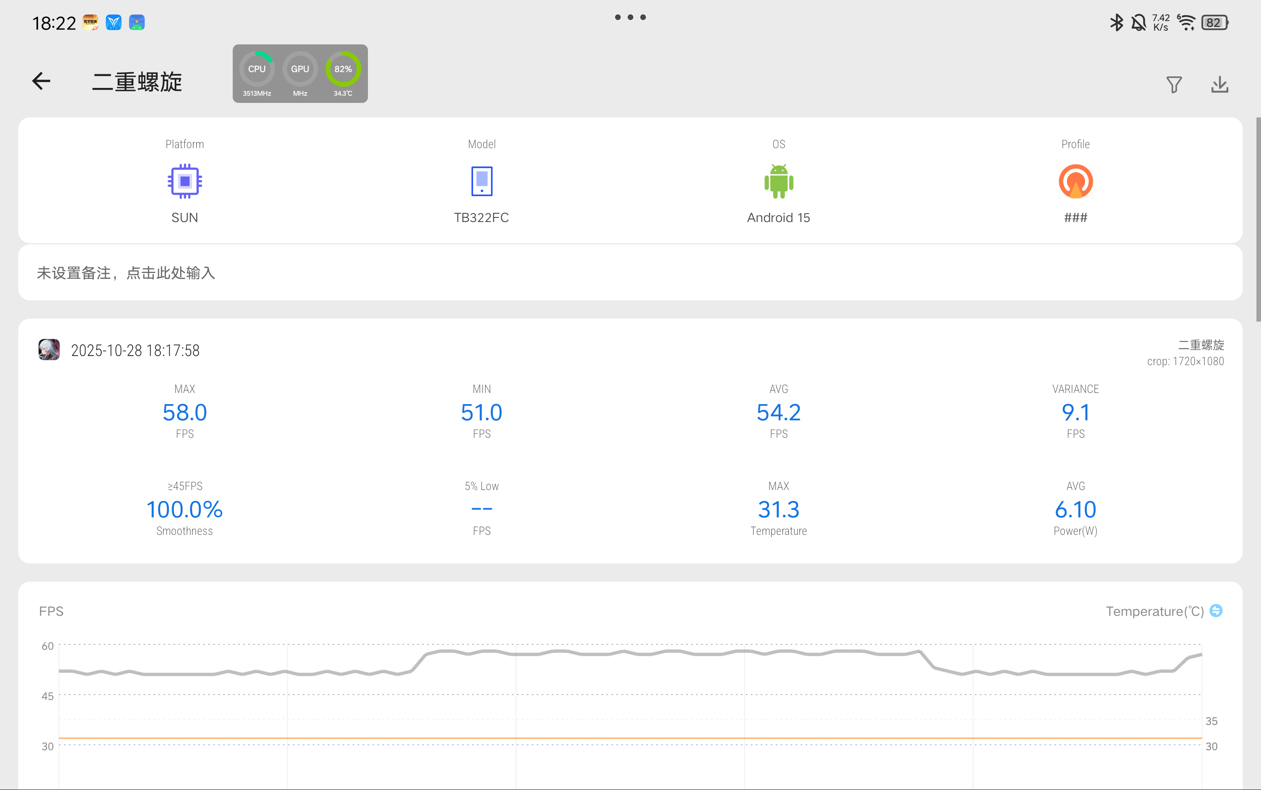
Task: Tap the MAX 58.0 FPS value
Action: click(185, 412)
